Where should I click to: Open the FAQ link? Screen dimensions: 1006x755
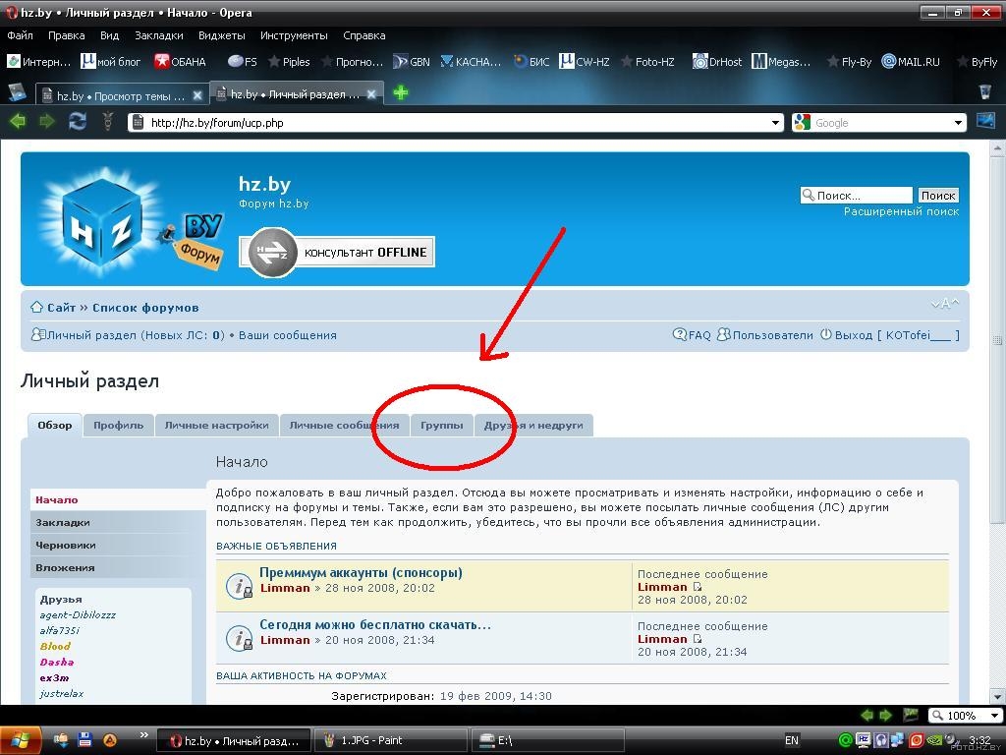[692, 335]
